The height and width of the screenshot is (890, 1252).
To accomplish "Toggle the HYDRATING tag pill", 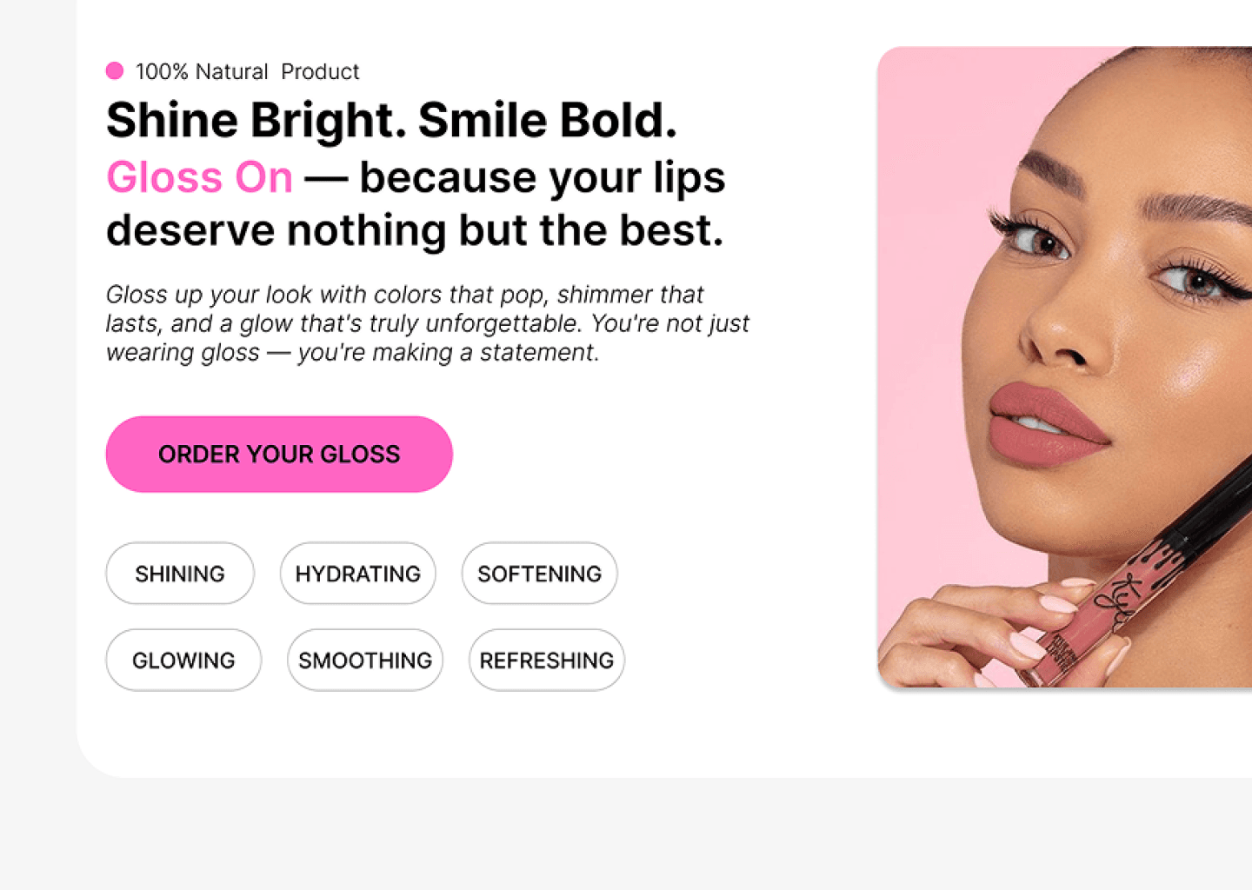I will [x=357, y=574].
